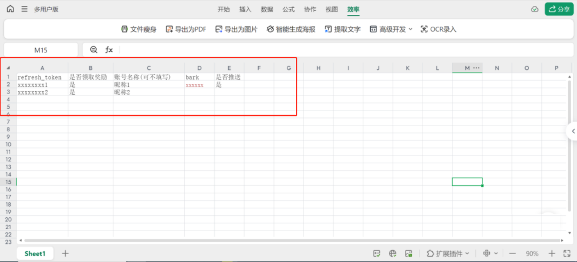The image size is (577, 262).
Task: Click the reading mode crosshair icon
Action: point(487,253)
